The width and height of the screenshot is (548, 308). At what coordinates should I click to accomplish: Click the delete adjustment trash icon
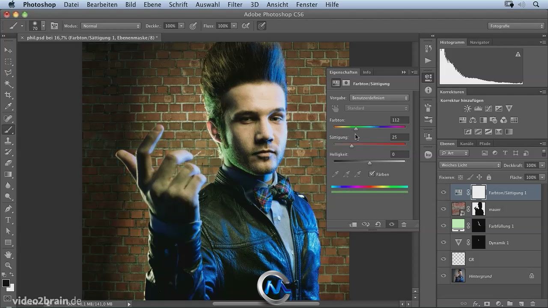[x=404, y=224]
